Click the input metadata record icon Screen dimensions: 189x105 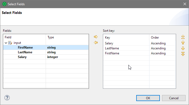[10, 43]
